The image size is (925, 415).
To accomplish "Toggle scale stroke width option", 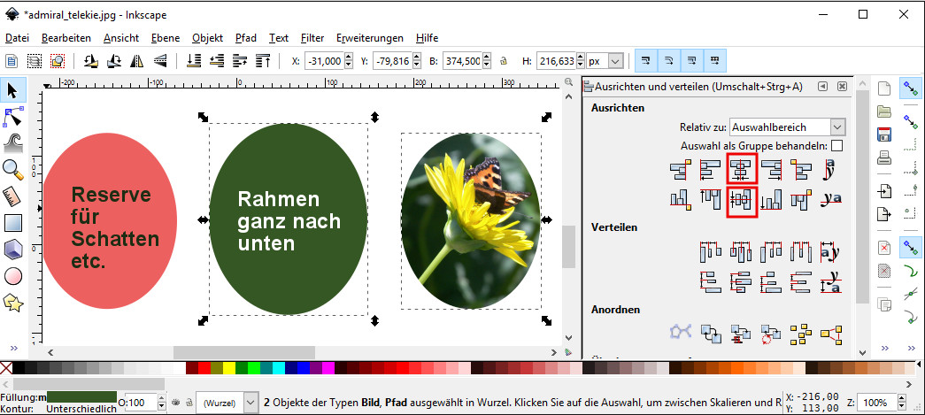I will coord(646,61).
